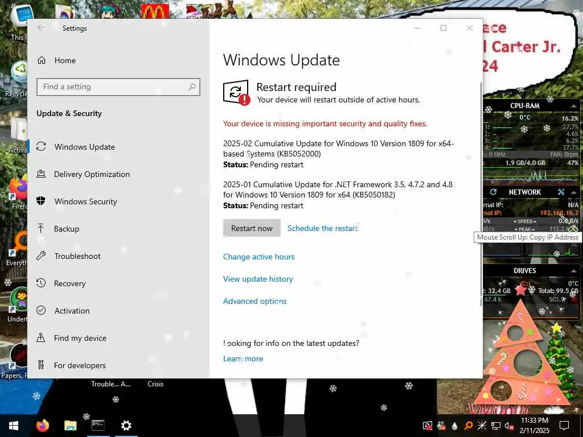
Task: Click the snowflake tray icon
Action: 482,426
